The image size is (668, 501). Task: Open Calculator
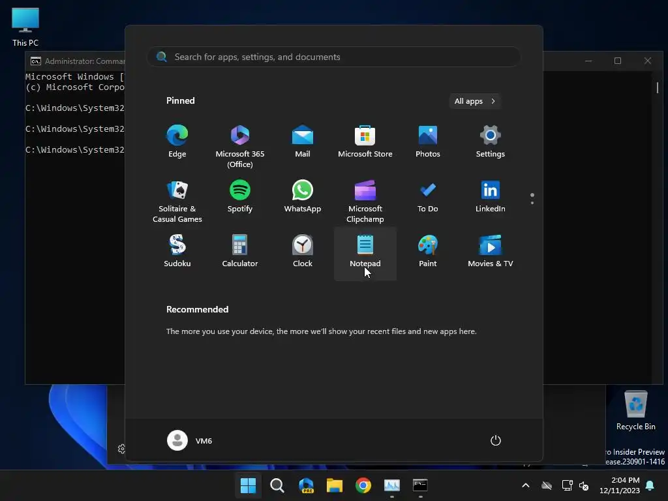click(240, 251)
